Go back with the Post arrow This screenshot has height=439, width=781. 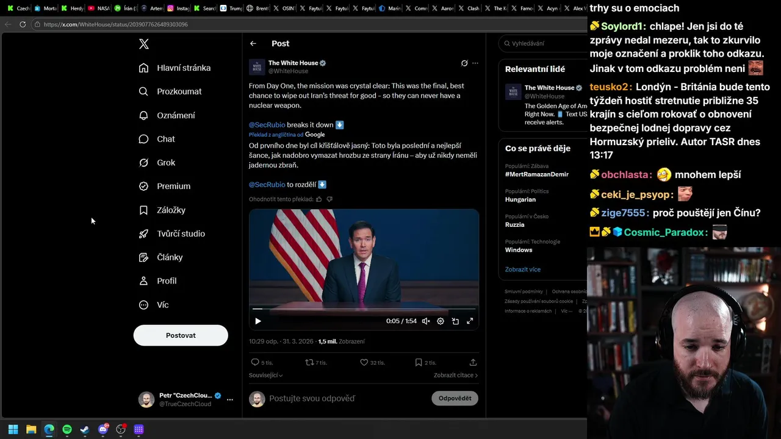point(253,43)
